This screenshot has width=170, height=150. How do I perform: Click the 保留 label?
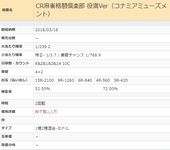pos(5,71)
